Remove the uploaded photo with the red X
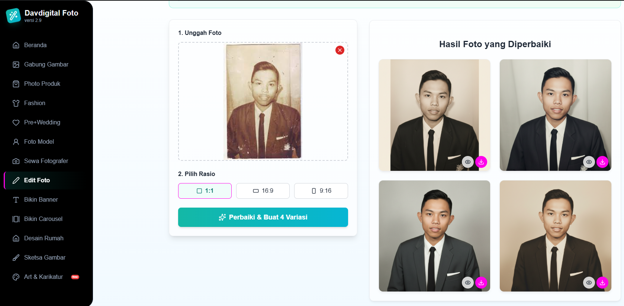Viewport: 624px width, 306px height. coord(340,50)
